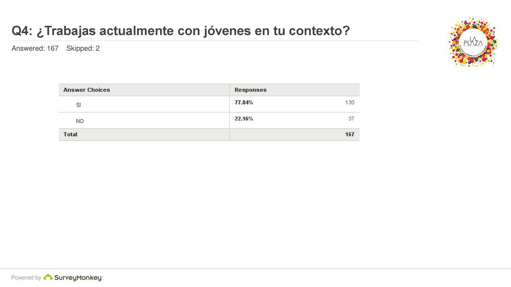Click the 22.16% response value

(x=244, y=119)
